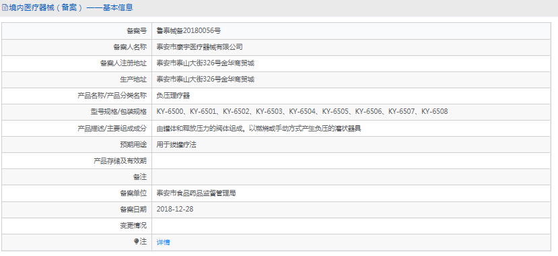The width and height of the screenshot is (558, 256).
Task: Click the 产品存储及有效期 label
Action: click(120, 161)
